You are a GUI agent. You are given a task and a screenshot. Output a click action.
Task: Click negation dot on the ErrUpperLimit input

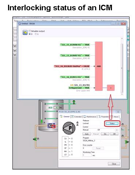[94, 88]
